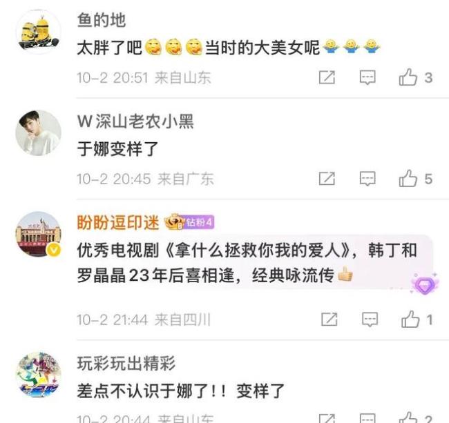Screen dimensions: 449x423
Task: Tap the 钻粉4 membership badge
Action: click(189, 222)
